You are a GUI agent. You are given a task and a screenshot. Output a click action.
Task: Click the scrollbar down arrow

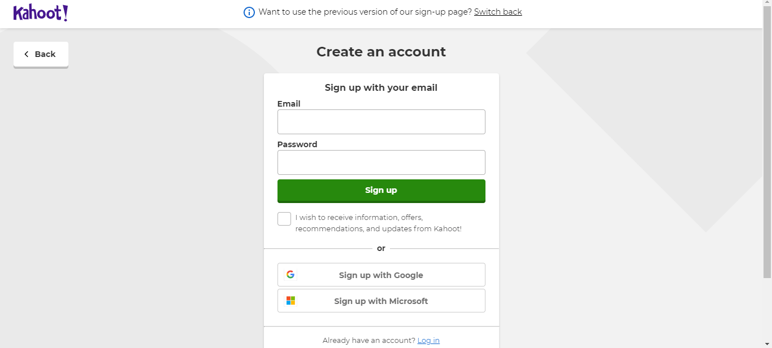[x=767, y=343]
